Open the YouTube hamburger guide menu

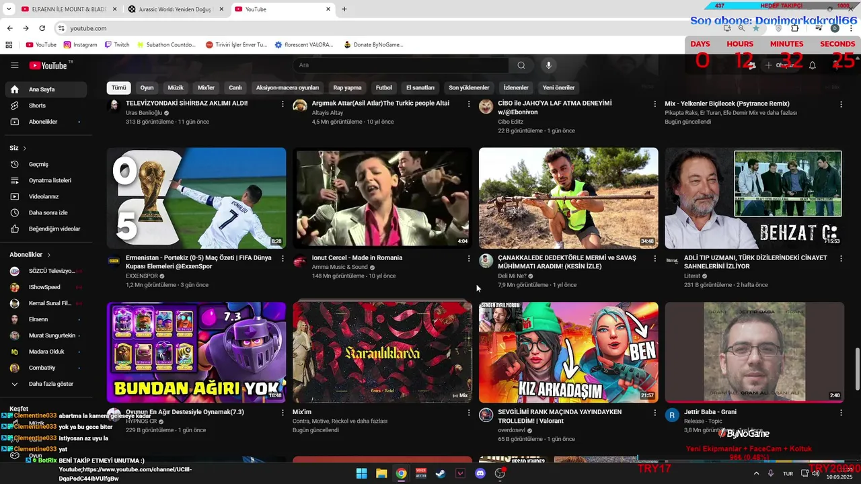tap(14, 65)
